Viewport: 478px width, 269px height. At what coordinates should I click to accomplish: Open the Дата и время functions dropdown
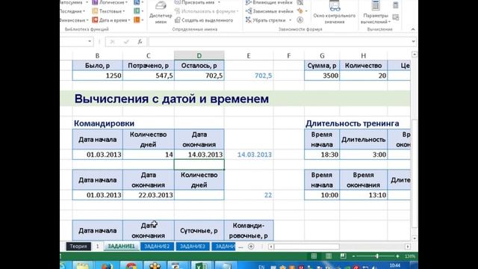(111, 20)
